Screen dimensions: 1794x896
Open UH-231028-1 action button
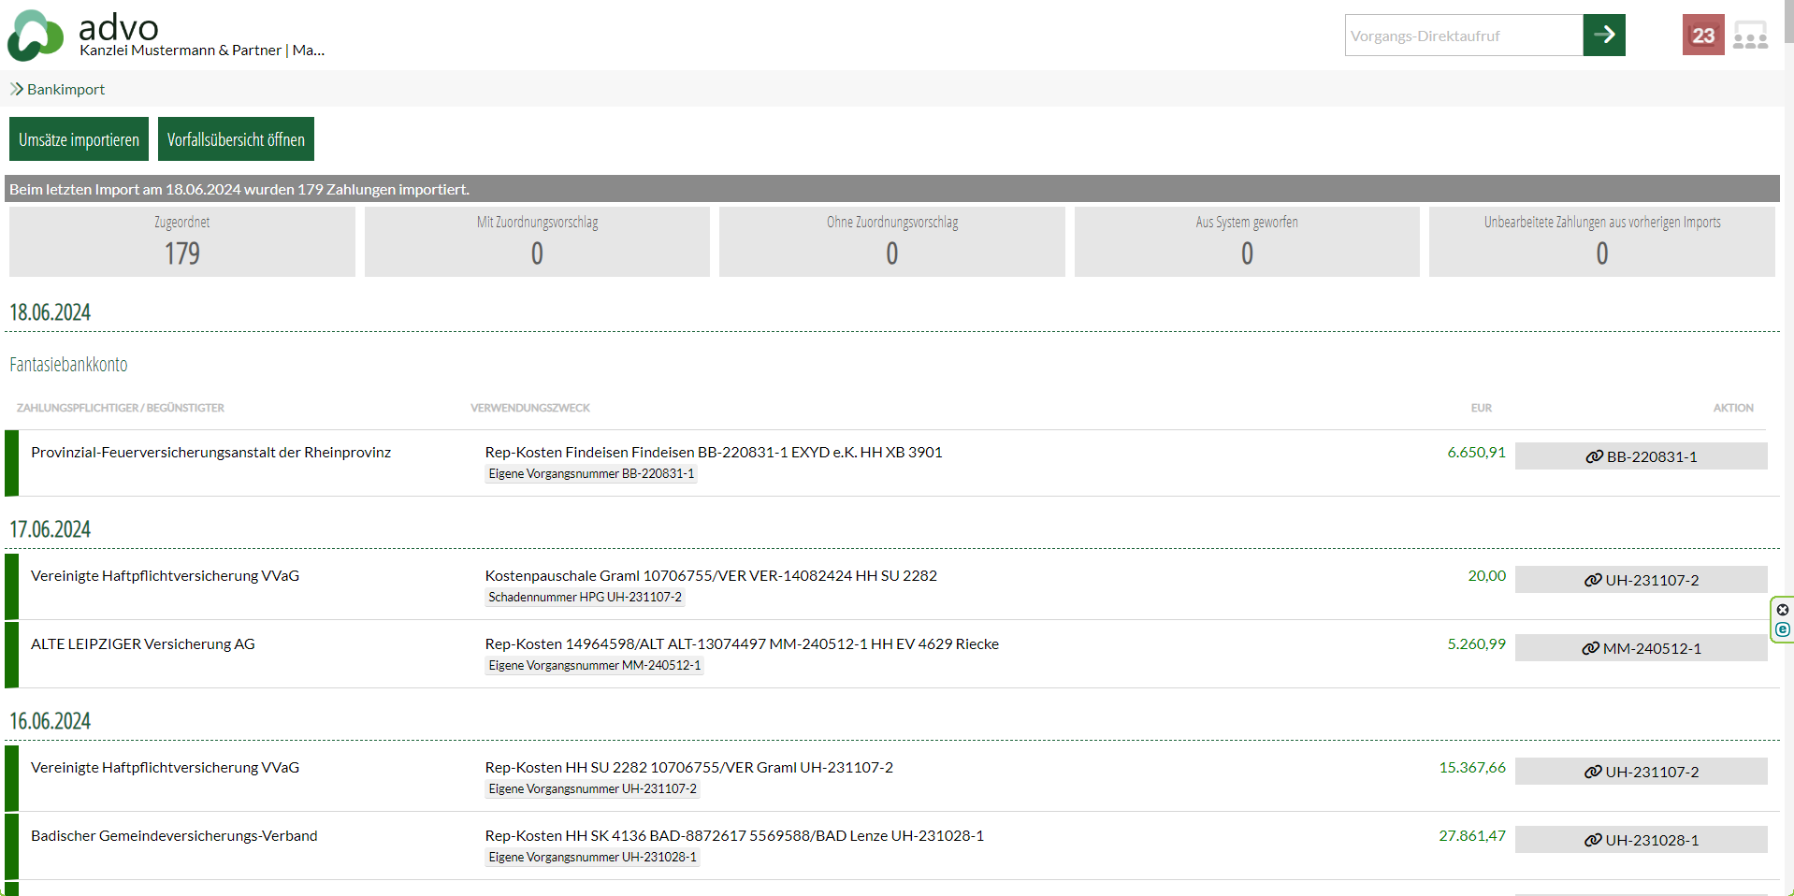[x=1641, y=840]
